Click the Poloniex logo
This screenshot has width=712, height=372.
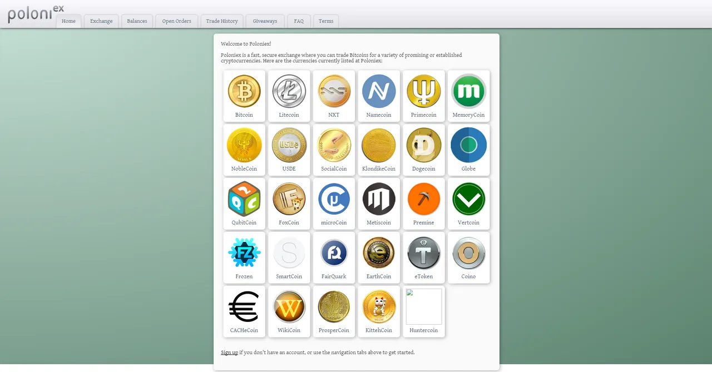coord(34,14)
